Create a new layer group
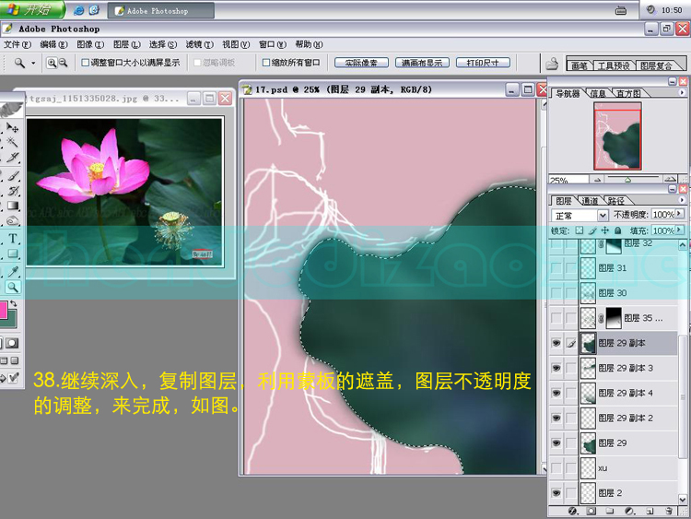 pos(610,511)
